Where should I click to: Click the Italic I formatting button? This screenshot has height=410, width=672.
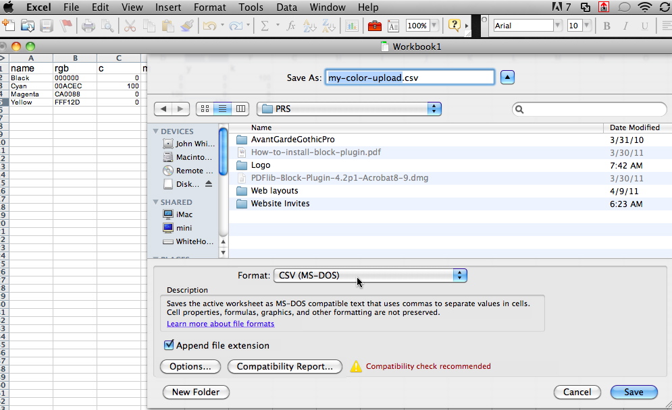[625, 26]
